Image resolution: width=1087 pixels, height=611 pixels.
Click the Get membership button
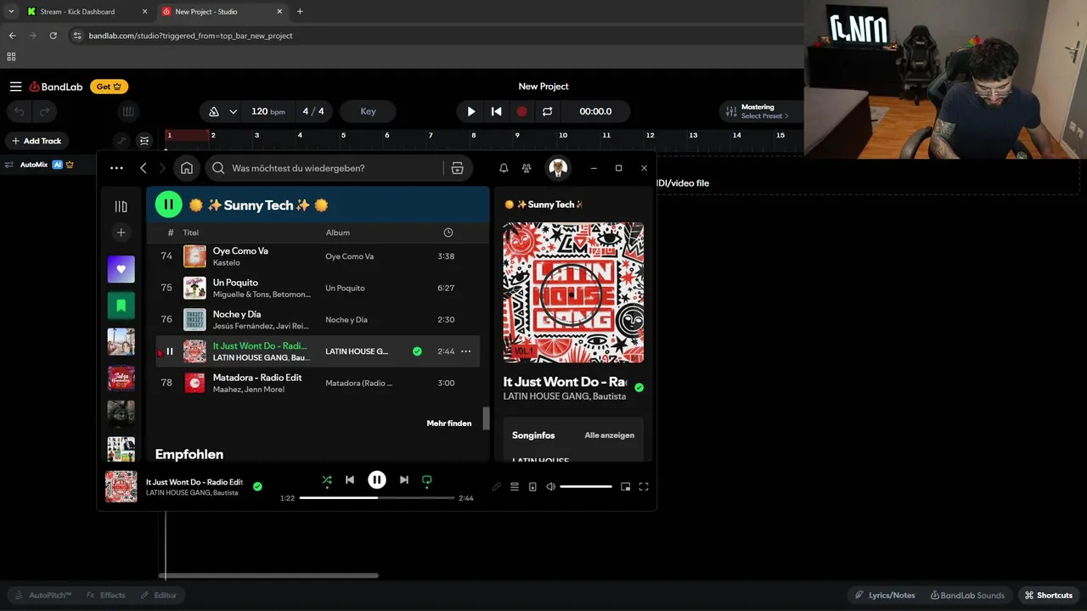(x=109, y=87)
